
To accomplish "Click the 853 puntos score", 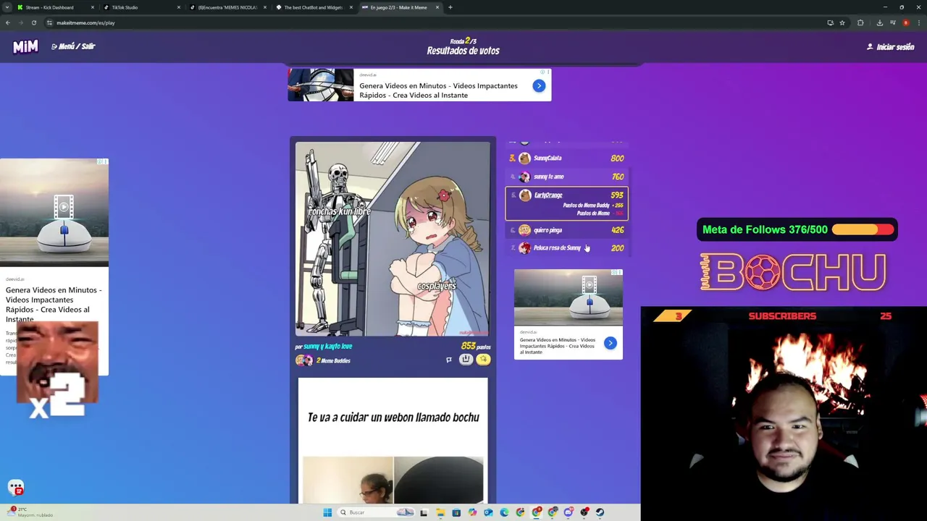I will pyautogui.click(x=476, y=347).
